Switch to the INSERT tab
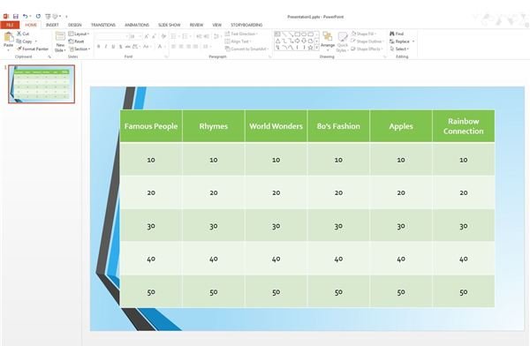 pyautogui.click(x=52, y=25)
